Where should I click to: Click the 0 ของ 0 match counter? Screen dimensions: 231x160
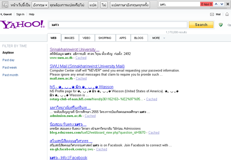click(206, 4)
